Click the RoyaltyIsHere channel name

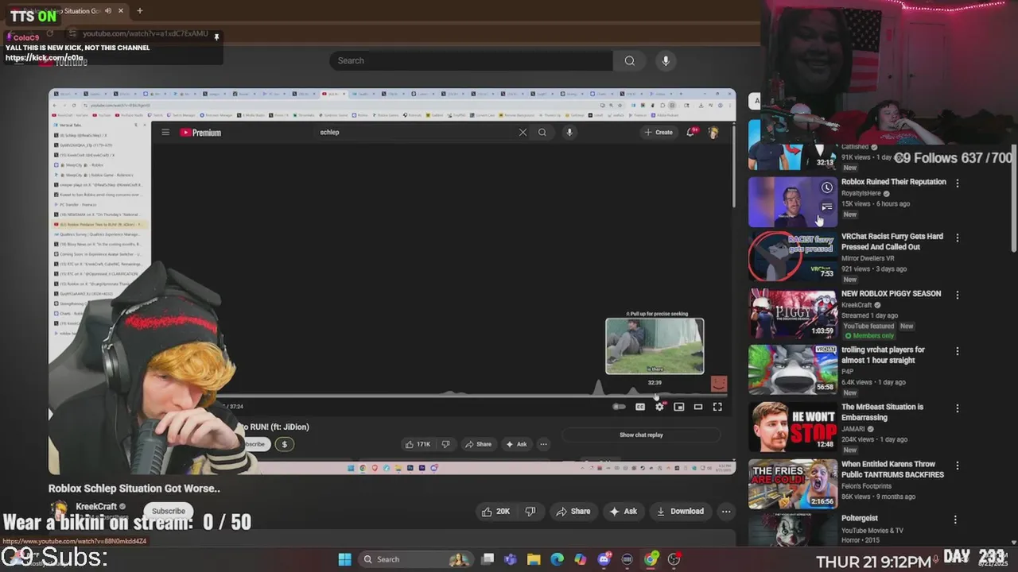[x=861, y=193]
